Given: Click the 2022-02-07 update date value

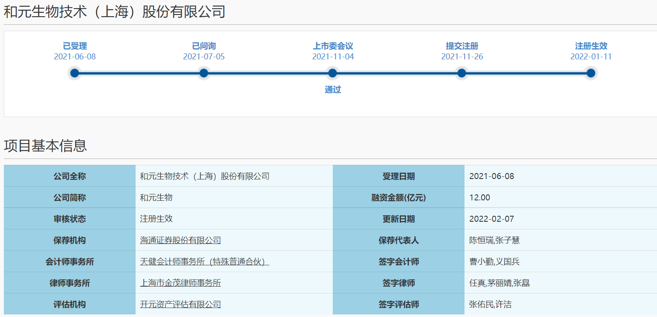Looking at the screenshot, I should point(491,219).
